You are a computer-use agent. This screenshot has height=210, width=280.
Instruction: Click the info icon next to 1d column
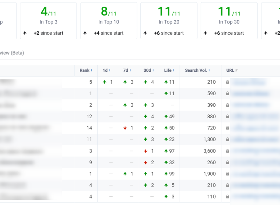110,70
